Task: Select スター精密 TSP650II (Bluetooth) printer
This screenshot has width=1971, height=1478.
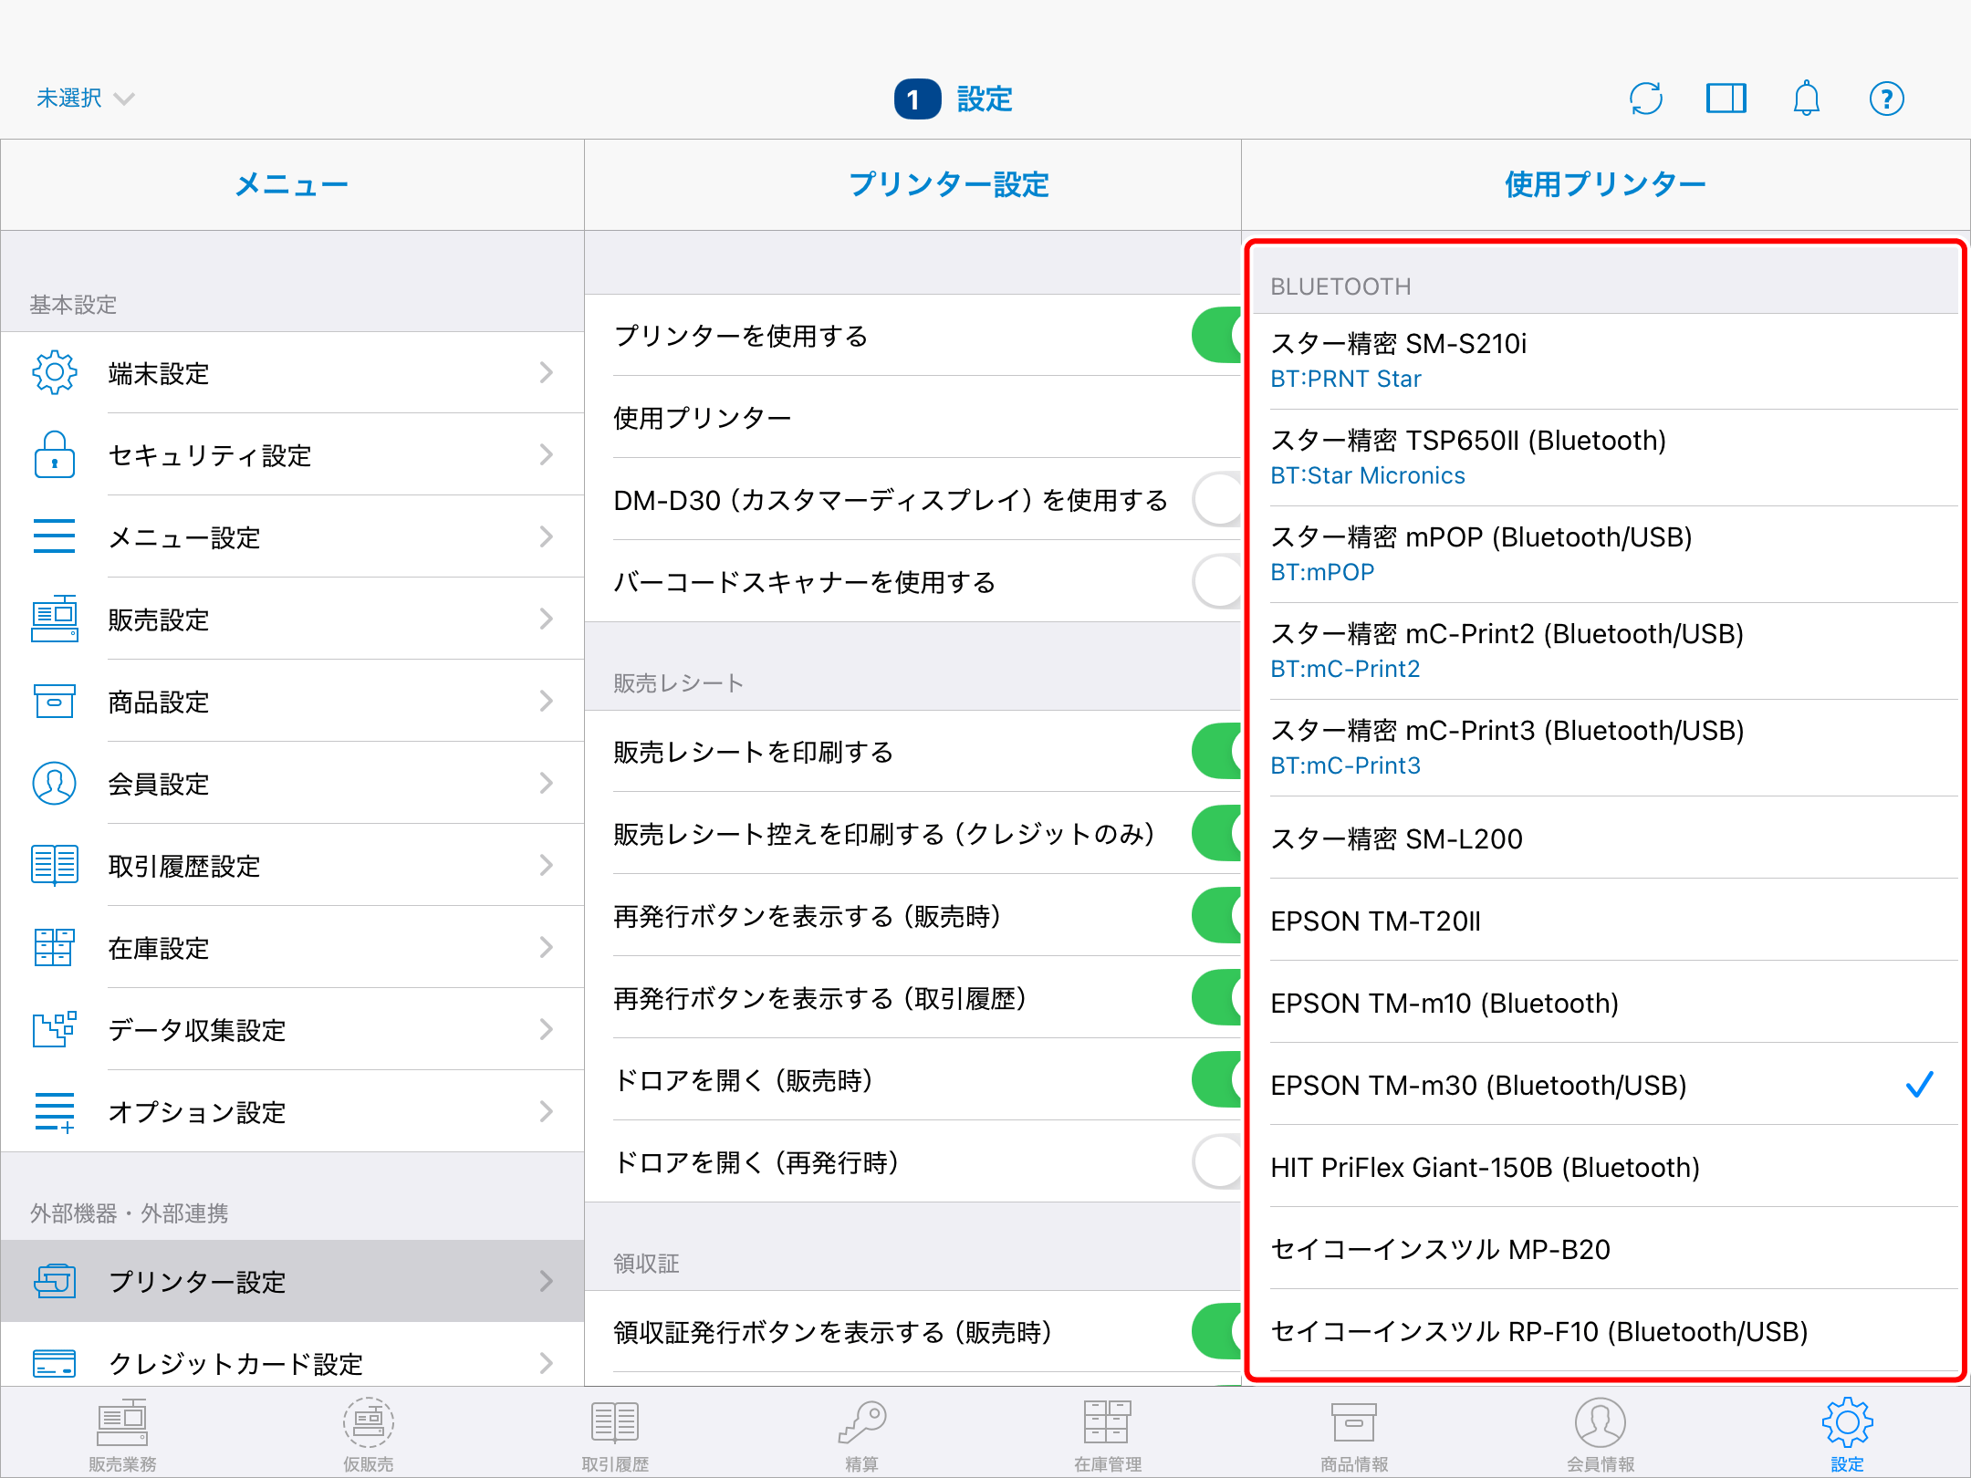Action: pos(1606,458)
